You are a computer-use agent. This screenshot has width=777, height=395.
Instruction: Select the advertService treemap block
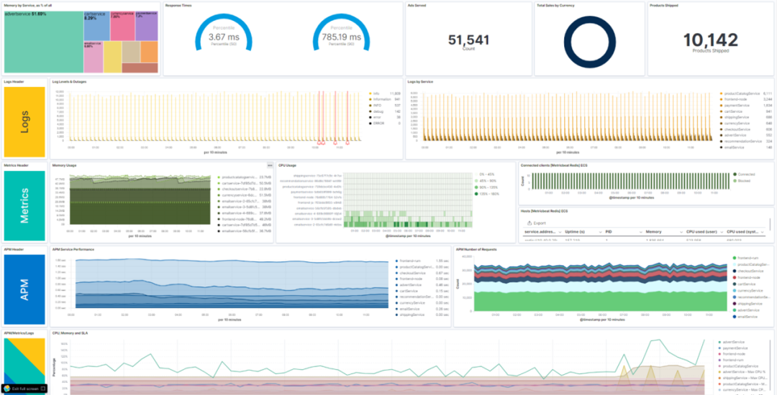click(42, 43)
